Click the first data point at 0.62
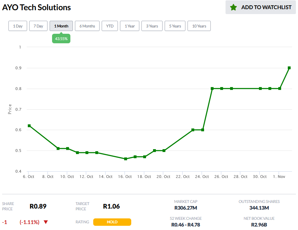 click(29, 126)
